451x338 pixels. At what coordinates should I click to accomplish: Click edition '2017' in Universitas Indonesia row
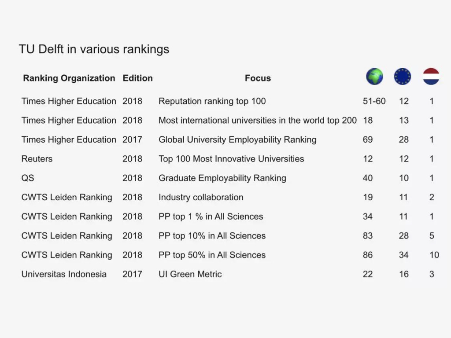[x=132, y=275]
